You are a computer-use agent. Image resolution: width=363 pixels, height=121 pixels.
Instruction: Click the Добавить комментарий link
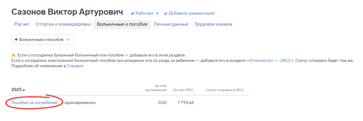(192, 13)
